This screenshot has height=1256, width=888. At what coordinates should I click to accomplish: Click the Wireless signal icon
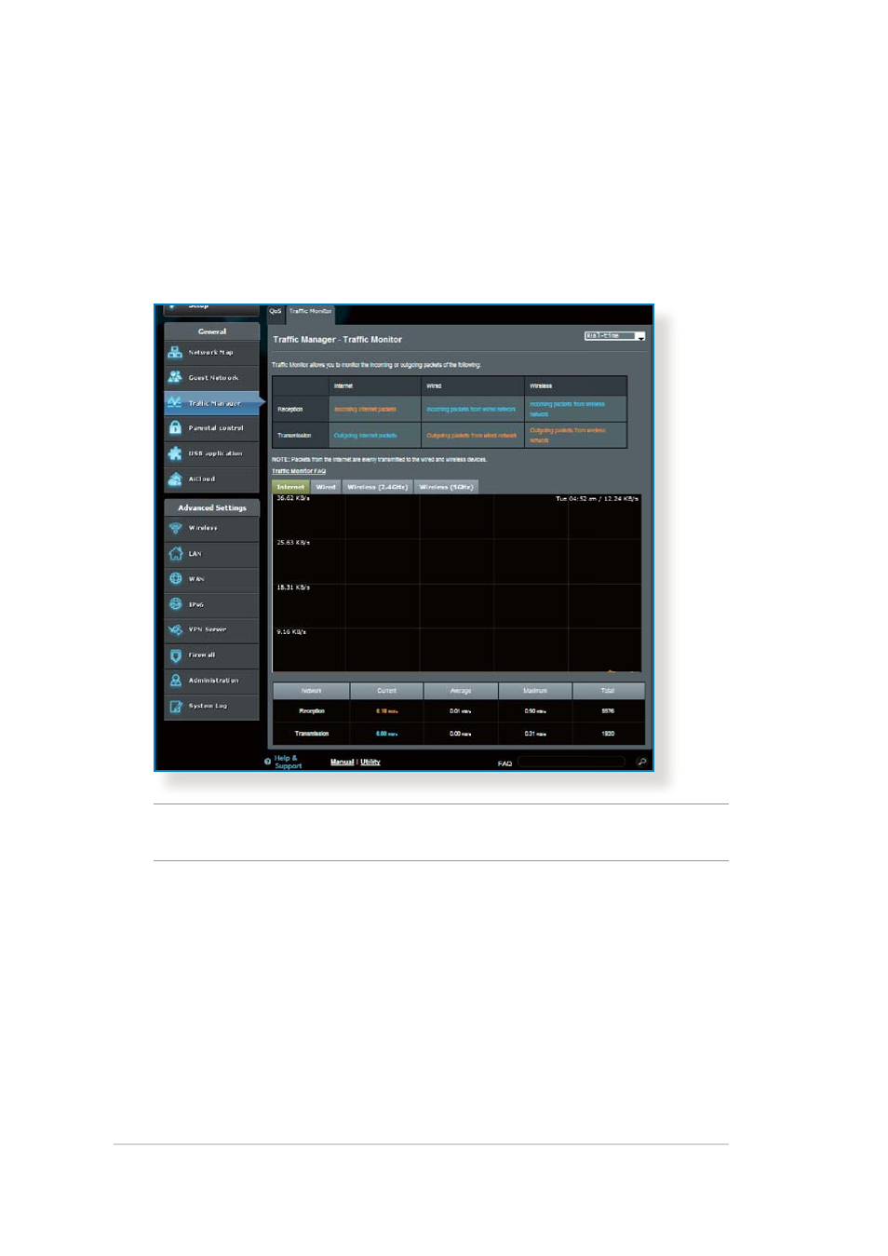point(175,528)
